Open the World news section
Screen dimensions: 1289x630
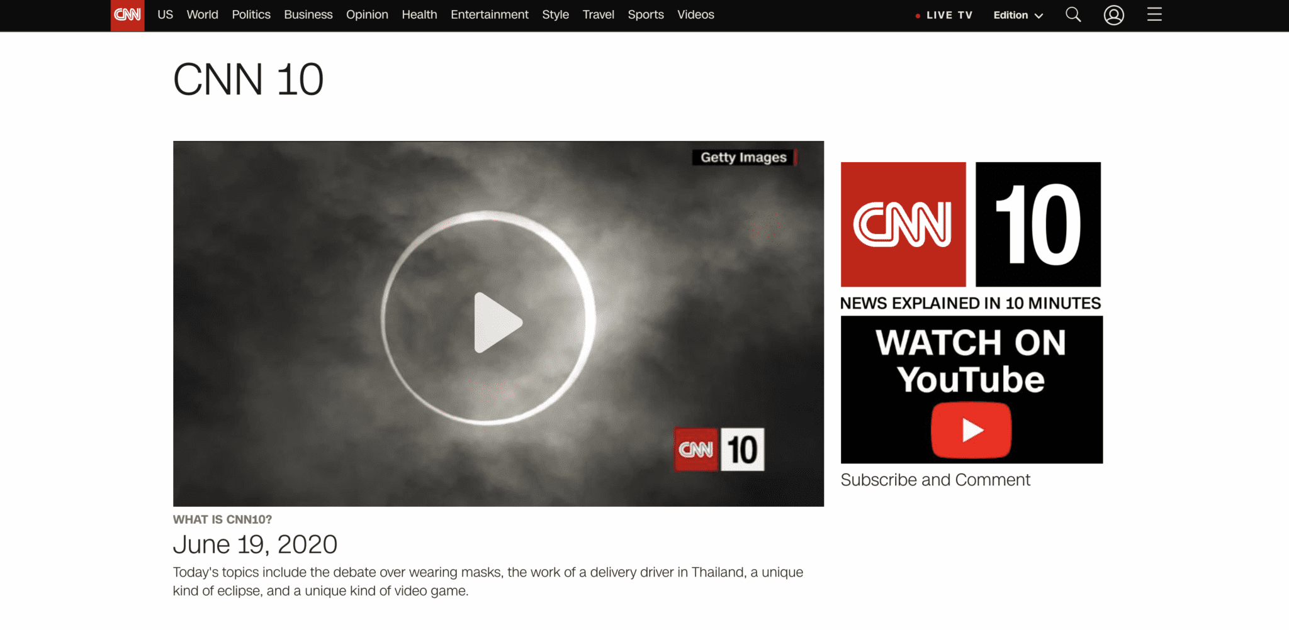[202, 14]
